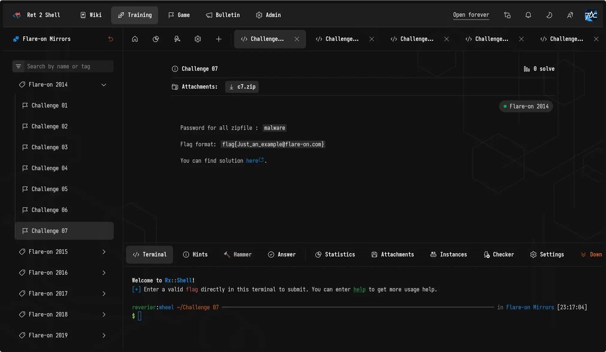Switch to the Hints tab
Image resolution: width=606 pixels, height=352 pixels.
(195, 255)
